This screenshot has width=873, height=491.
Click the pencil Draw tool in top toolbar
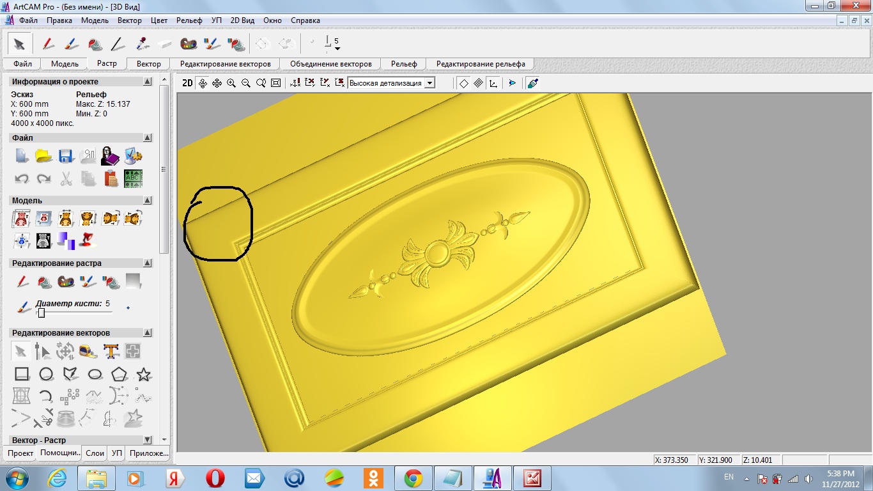pyautogui.click(x=48, y=44)
